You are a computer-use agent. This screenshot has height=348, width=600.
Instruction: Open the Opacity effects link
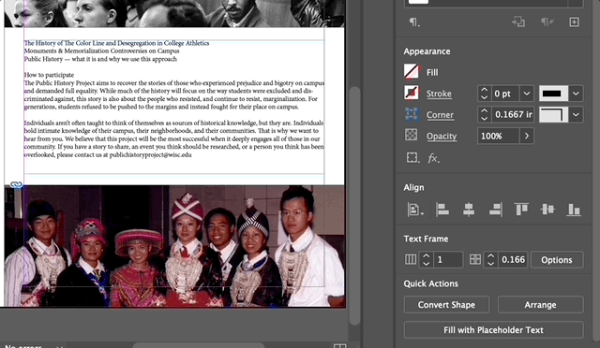442,137
